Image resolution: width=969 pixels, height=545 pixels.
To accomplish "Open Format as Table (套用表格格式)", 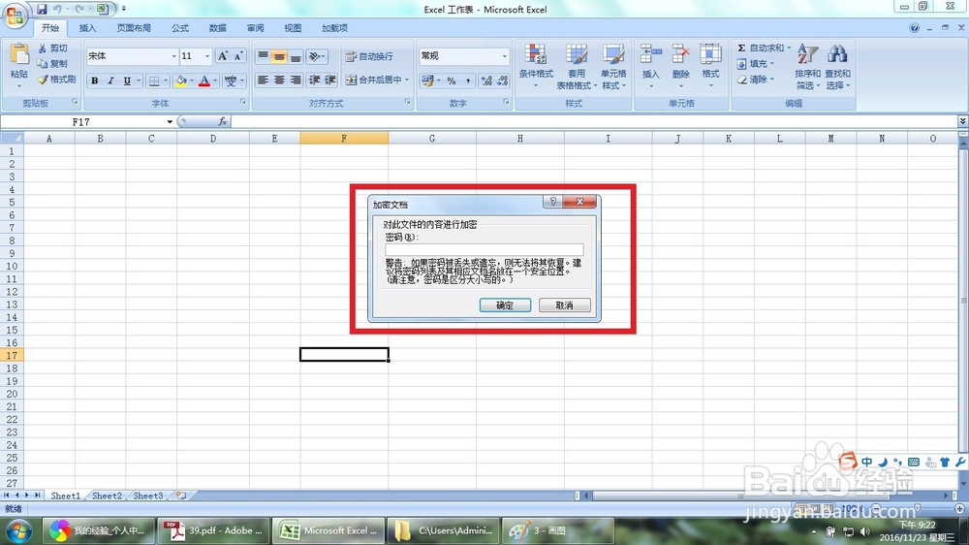I will coord(576,66).
